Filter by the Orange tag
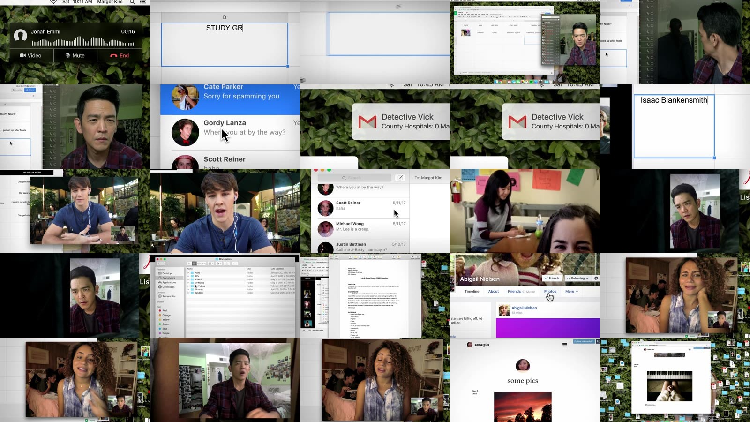750x422 pixels. tap(165, 315)
